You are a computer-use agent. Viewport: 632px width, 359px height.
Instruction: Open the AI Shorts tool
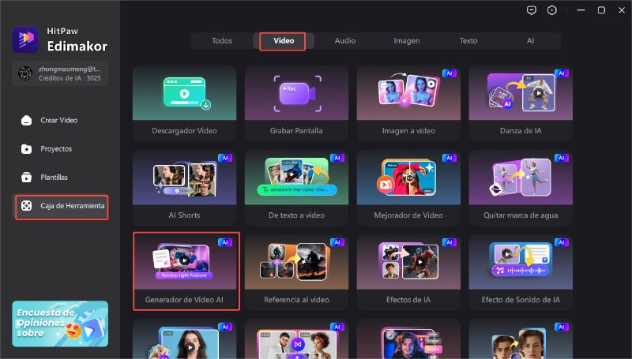(x=184, y=188)
